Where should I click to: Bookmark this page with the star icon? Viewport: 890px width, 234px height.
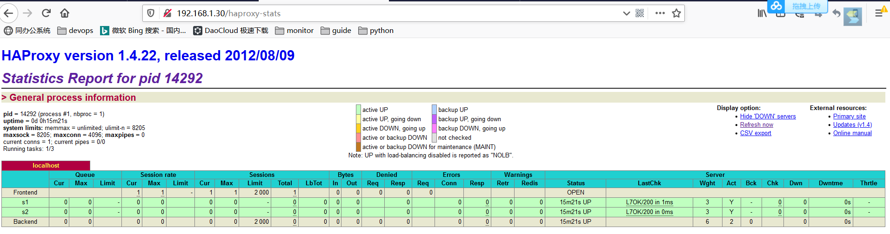pyautogui.click(x=676, y=13)
